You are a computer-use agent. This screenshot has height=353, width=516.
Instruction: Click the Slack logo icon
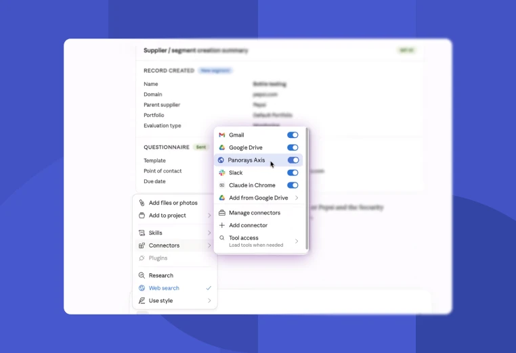(222, 172)
